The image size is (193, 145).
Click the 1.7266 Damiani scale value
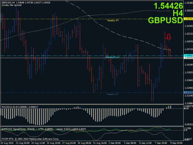(188, 128)
